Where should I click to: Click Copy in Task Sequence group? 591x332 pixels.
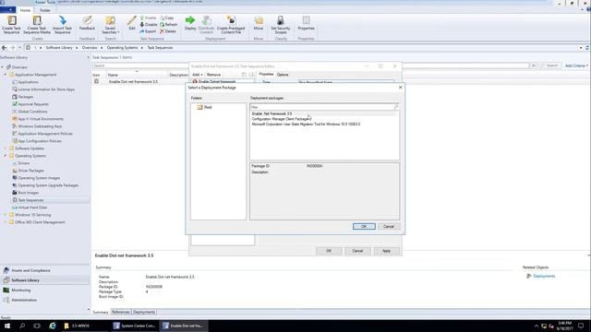click(167, 18)
